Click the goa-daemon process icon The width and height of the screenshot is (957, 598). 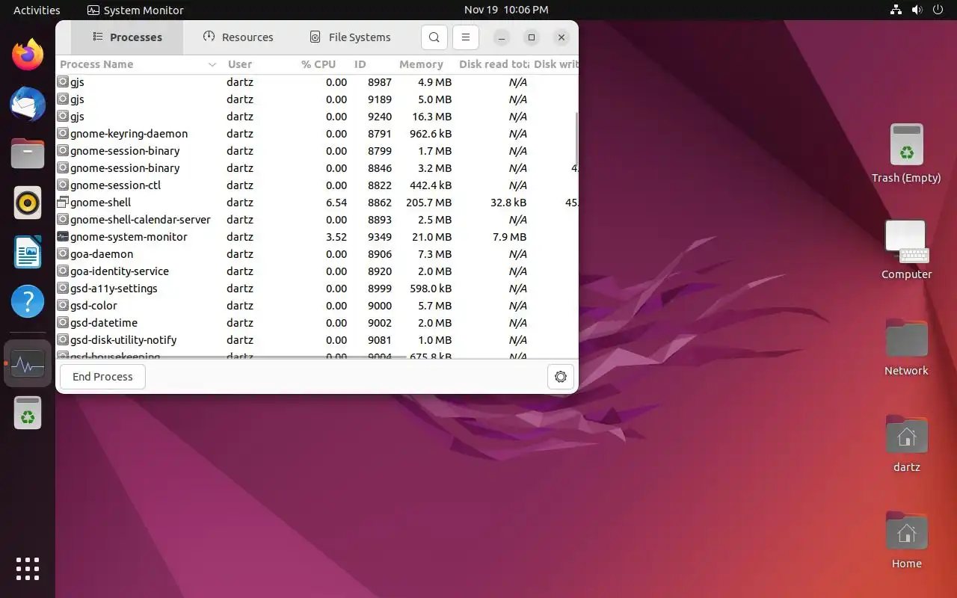pos(63,254)
